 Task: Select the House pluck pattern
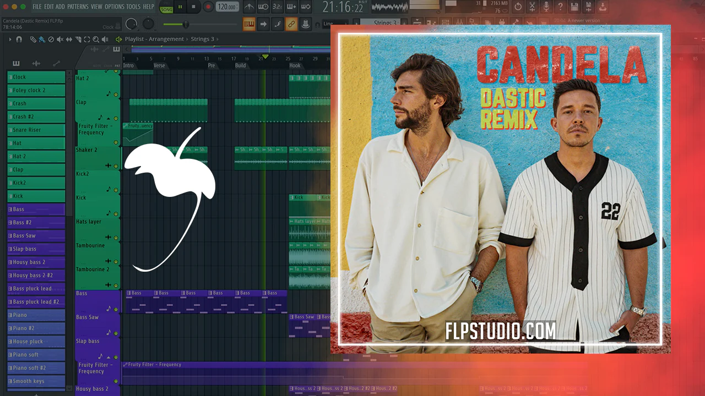[x=36, y=341]
